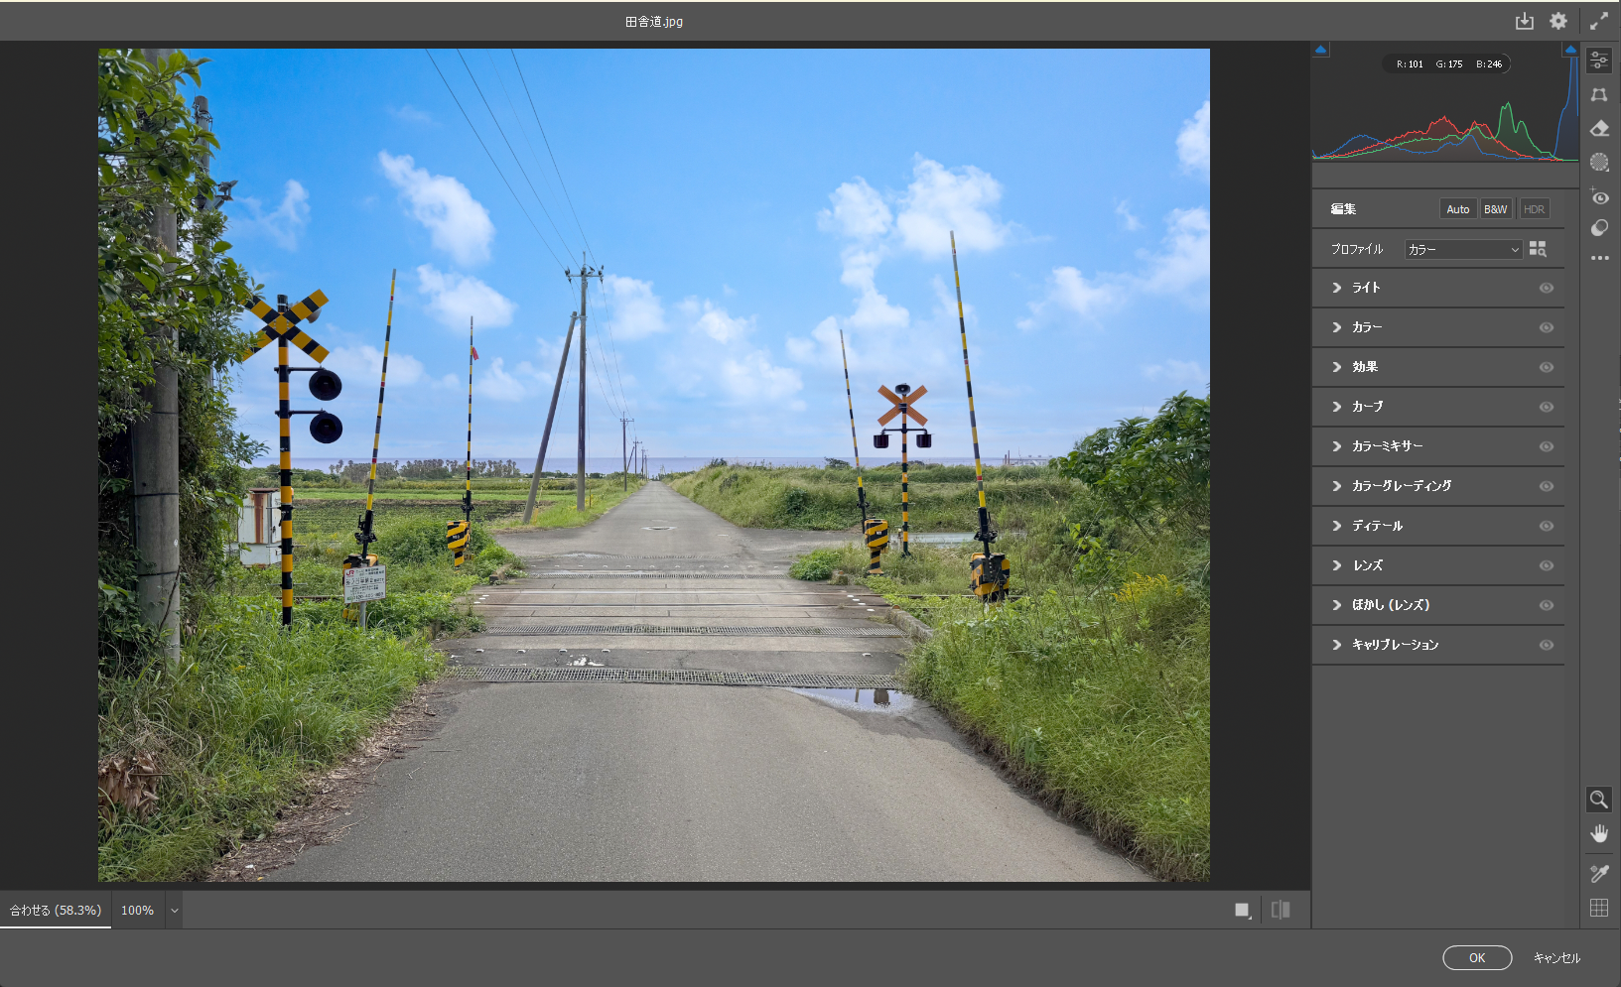Select the Hand tool
Viewport: 1621px width, 987px height.
1599,833
